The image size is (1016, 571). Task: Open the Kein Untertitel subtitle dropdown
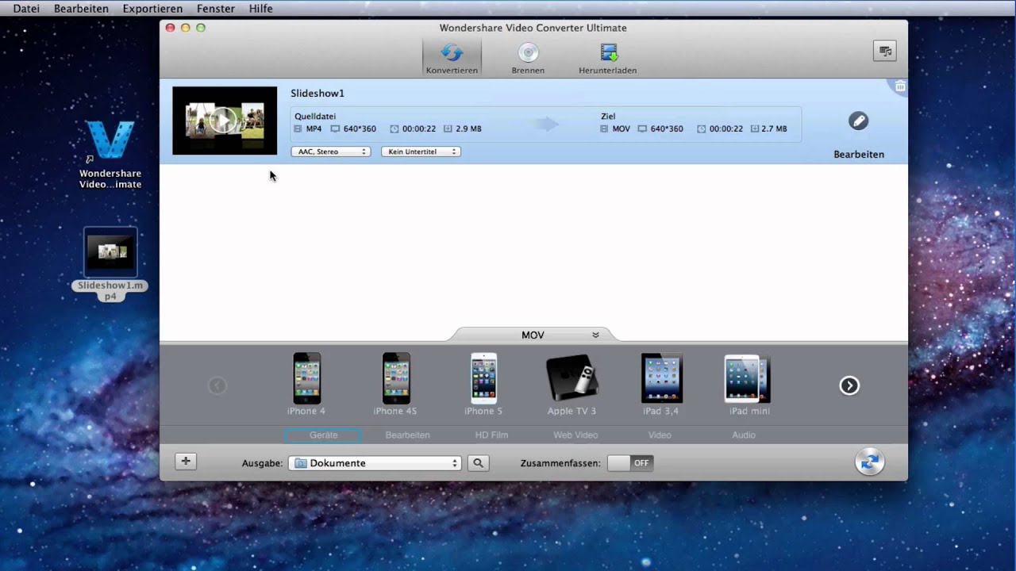(421, 151)
